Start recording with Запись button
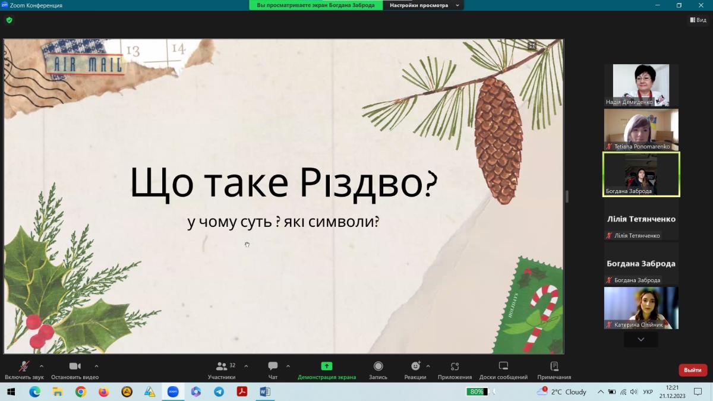Viewport: 713px width, 401px height. click(378, 370)
